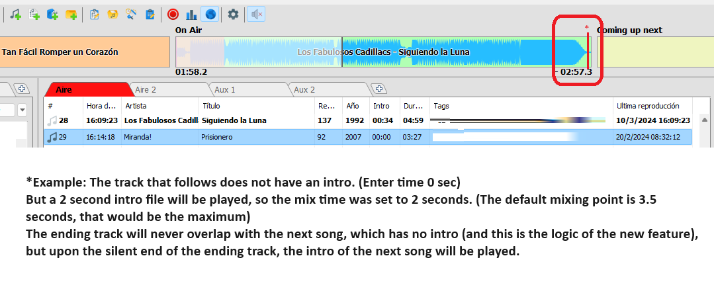Switch to the Aux 1 tab
Viewport: 714px width, 303px height.
[224, 89]
